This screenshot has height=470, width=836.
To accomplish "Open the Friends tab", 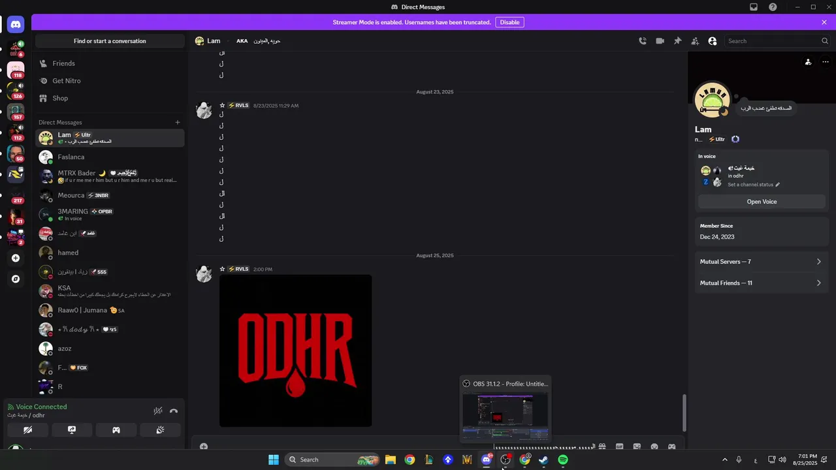I will [110, 63].
